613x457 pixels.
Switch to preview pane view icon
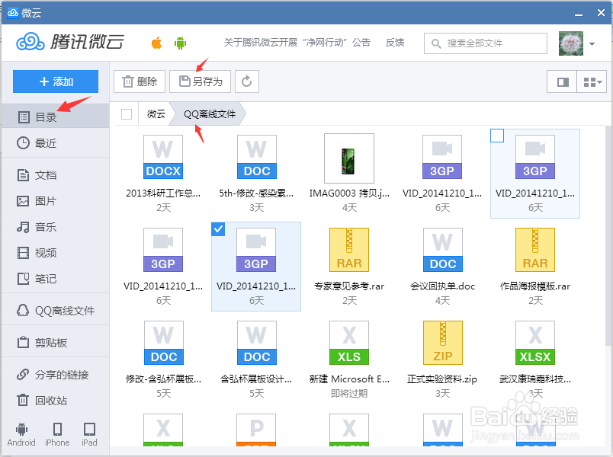tap(562, 81)
